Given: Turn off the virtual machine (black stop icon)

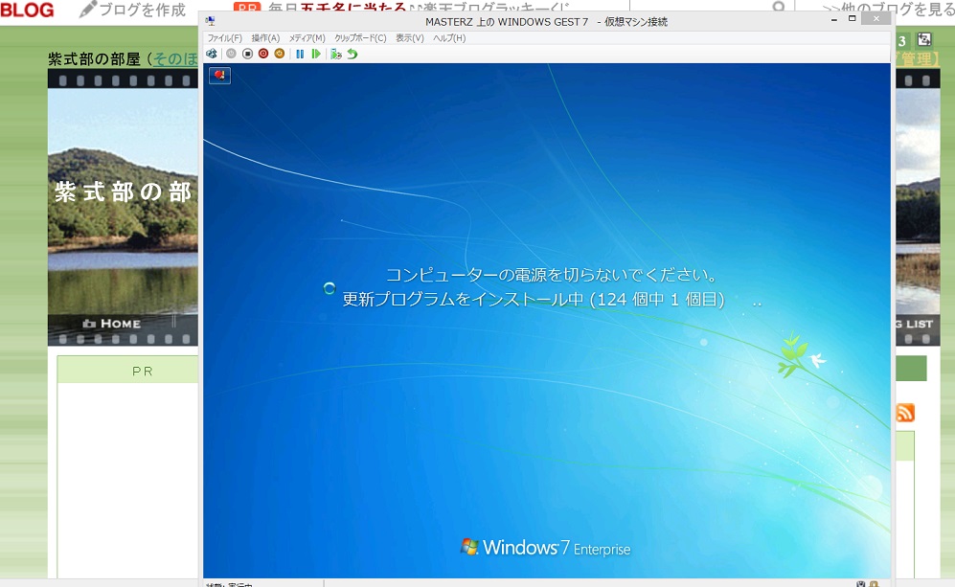Looking at the screenshot, I should pos(247,54).
